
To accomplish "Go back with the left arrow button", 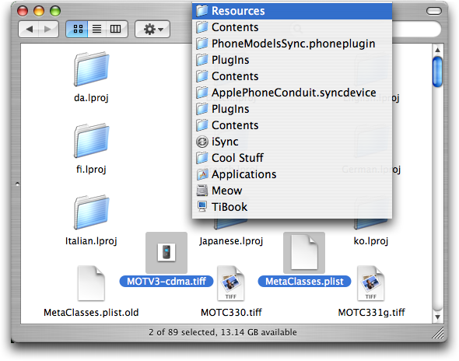I will [x=29, y=29].
